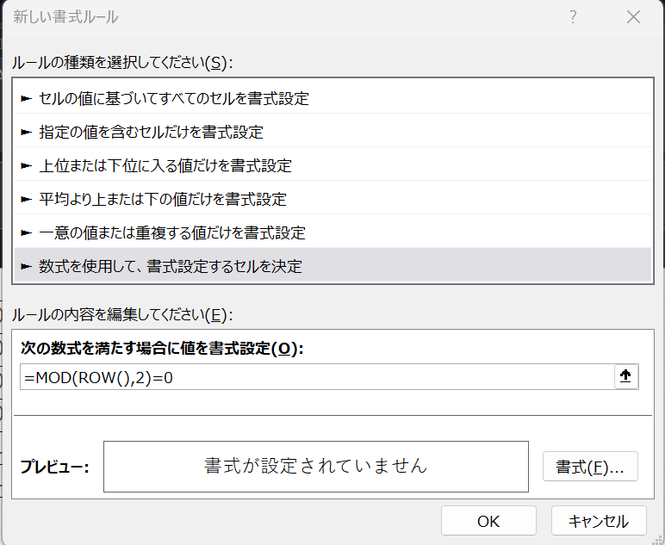
Task: Select rule type 指定の値を含むセルだけを書式設定
Action: (x=332, y=132)
